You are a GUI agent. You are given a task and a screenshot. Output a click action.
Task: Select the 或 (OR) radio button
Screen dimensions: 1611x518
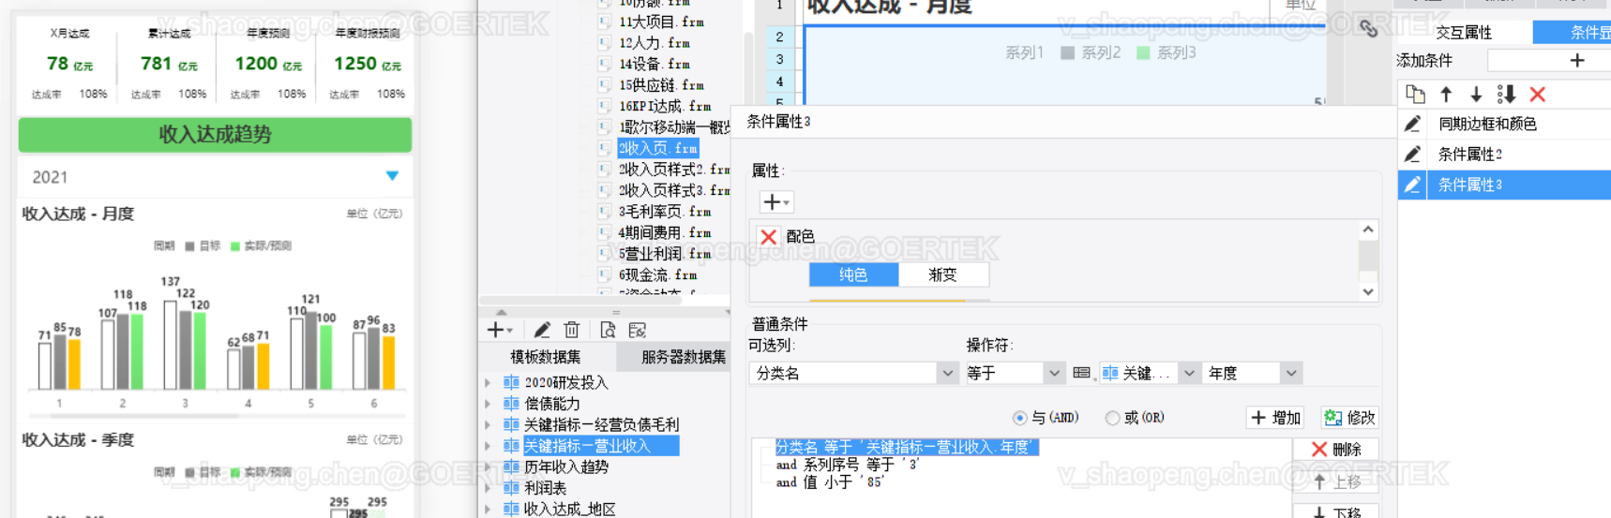tap(1112, 418)
